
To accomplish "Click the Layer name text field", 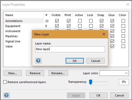I will 70,49.
